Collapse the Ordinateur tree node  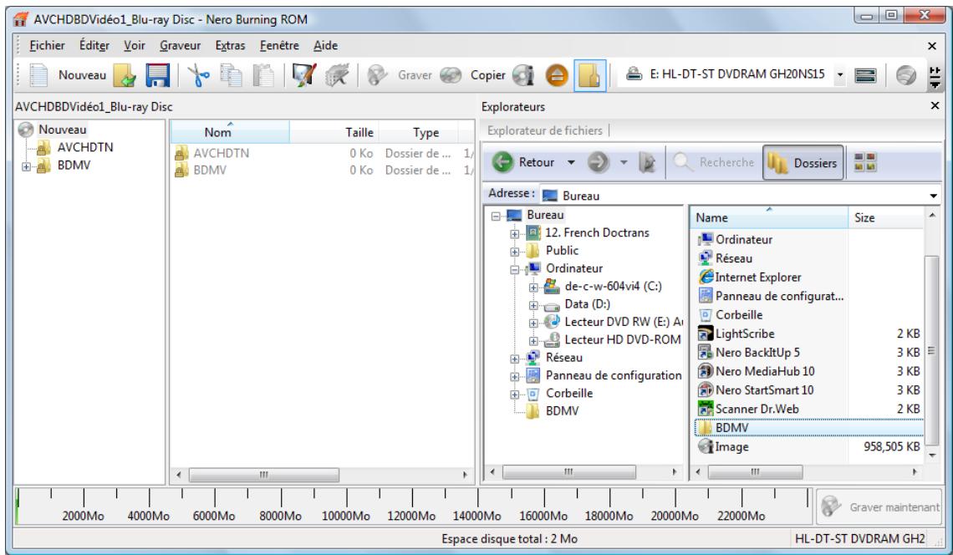pyautogui.click(x=515, y=269)
